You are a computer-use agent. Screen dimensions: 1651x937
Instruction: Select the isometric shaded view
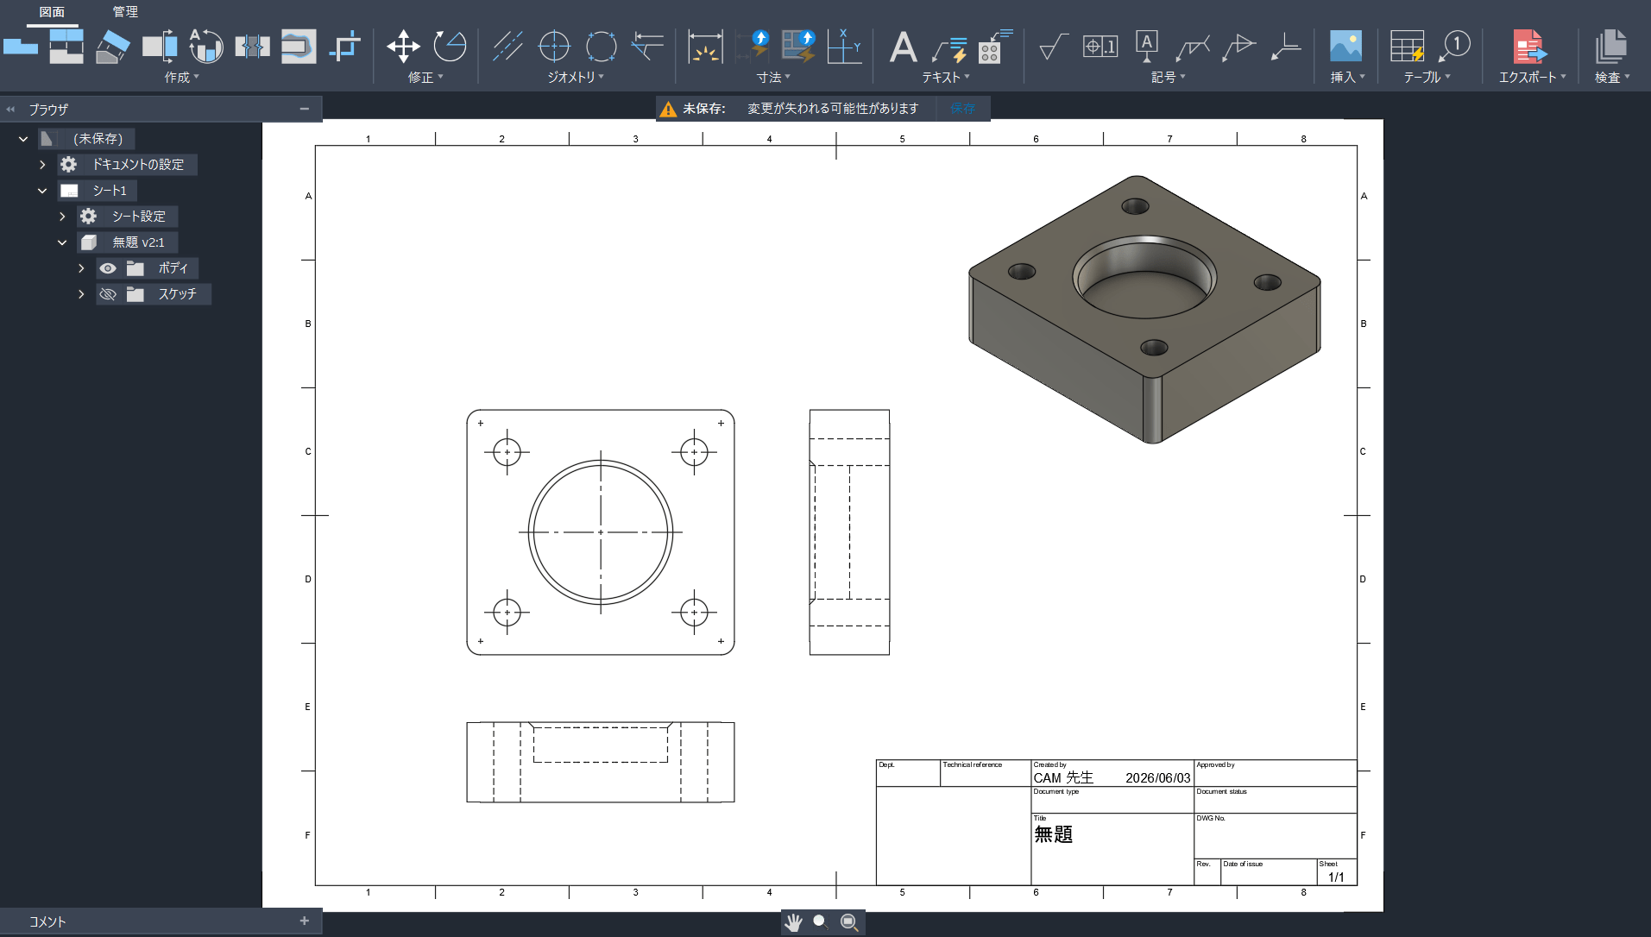[x=1144, y=309]
